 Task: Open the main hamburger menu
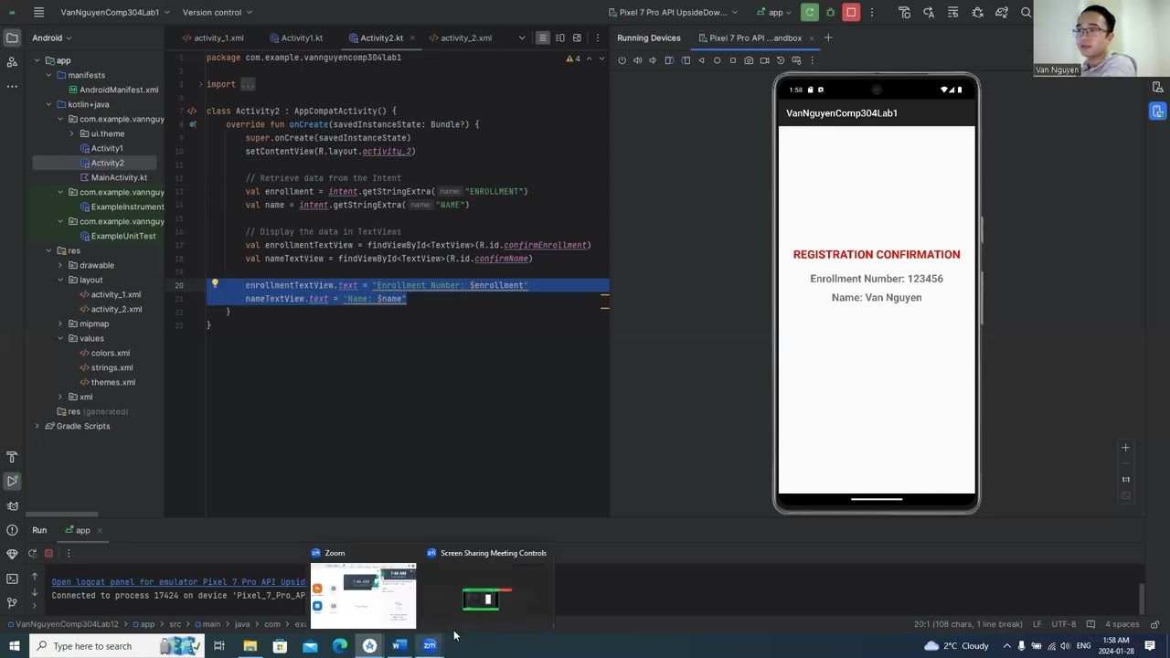pyautogui.click(x=38, y=12)
